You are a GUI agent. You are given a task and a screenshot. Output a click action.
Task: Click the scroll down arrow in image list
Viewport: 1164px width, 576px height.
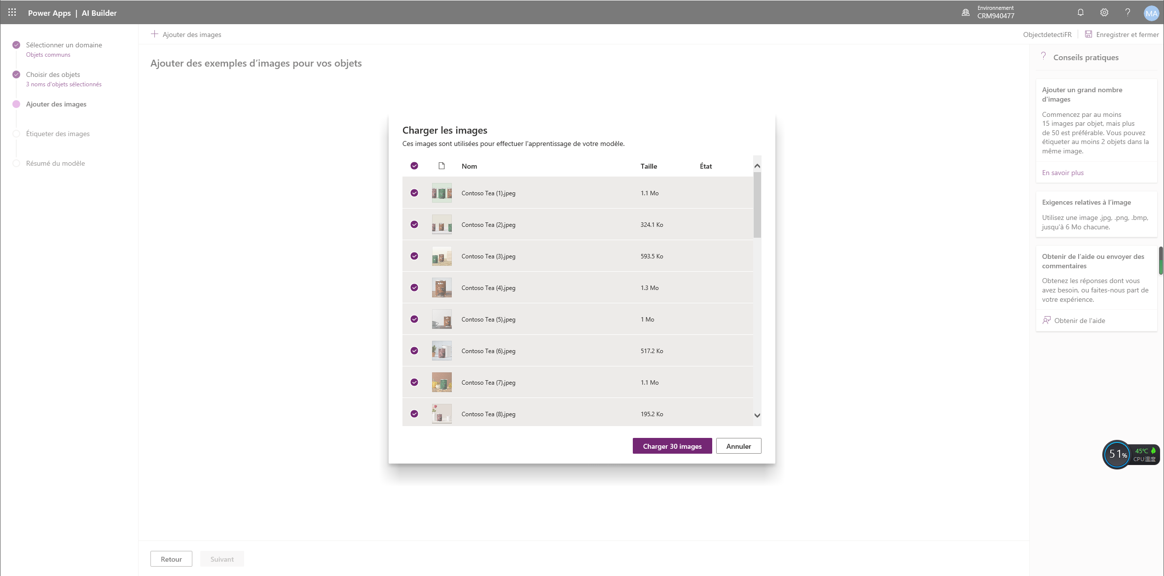(x=757, y=415)
